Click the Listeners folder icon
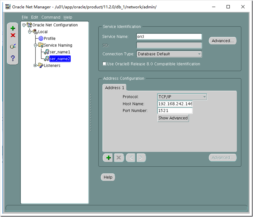The width and height of the screenshot is (253, 217). pyautogui.click(x=41, y=66)
